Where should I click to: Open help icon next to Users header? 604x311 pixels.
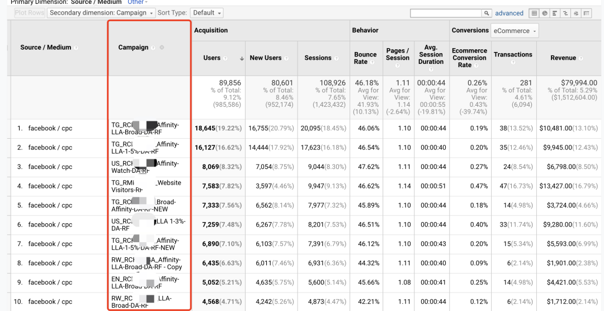pyautogui.click(x=225, y=58)
